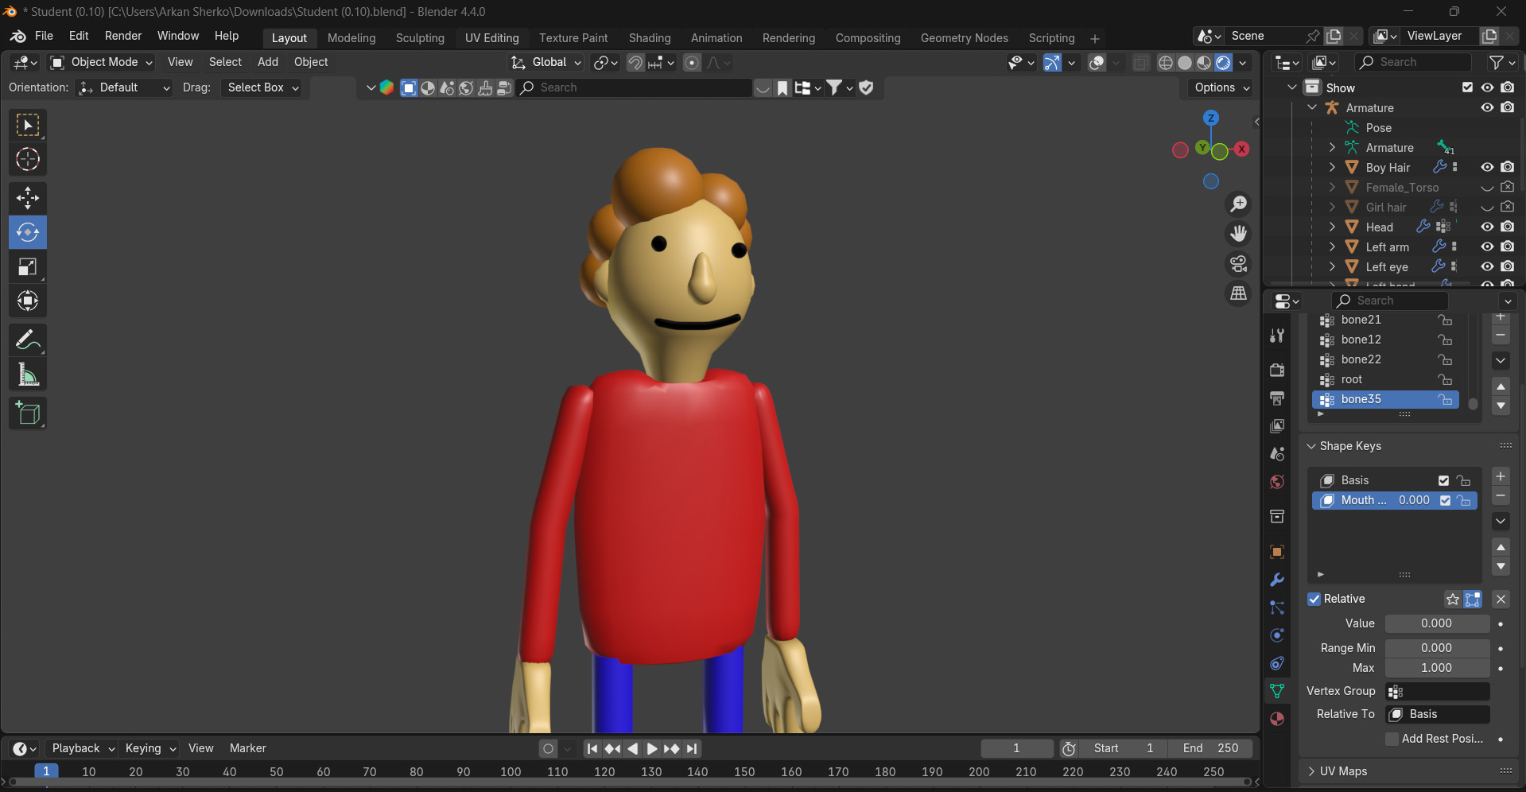Select the Add Cube tool
1526x792 pixels.
click(28, 413)
